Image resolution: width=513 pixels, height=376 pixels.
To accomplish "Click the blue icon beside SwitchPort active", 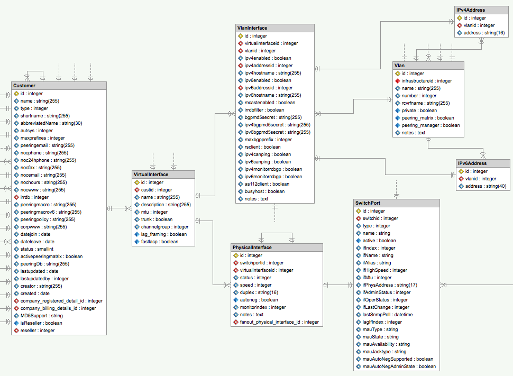I will coord(359,241).
